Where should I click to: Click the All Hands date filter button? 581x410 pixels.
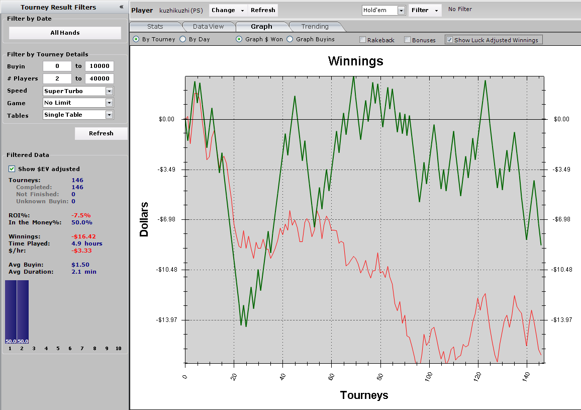pos(65,33)
